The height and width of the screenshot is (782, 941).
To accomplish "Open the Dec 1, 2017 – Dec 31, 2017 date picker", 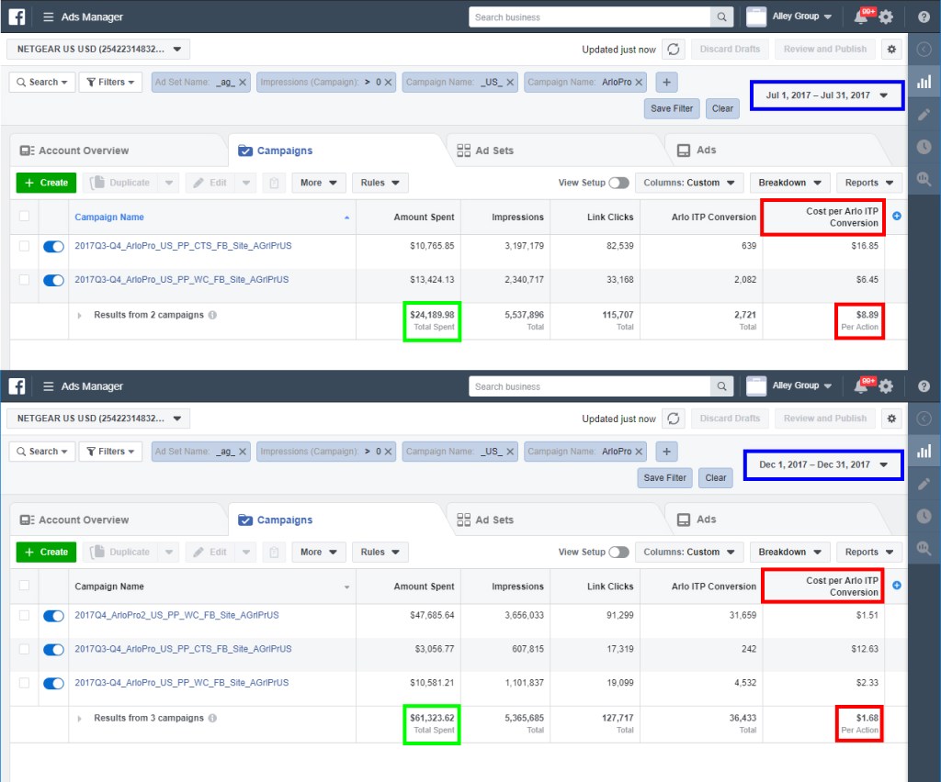I will [822, 464].
